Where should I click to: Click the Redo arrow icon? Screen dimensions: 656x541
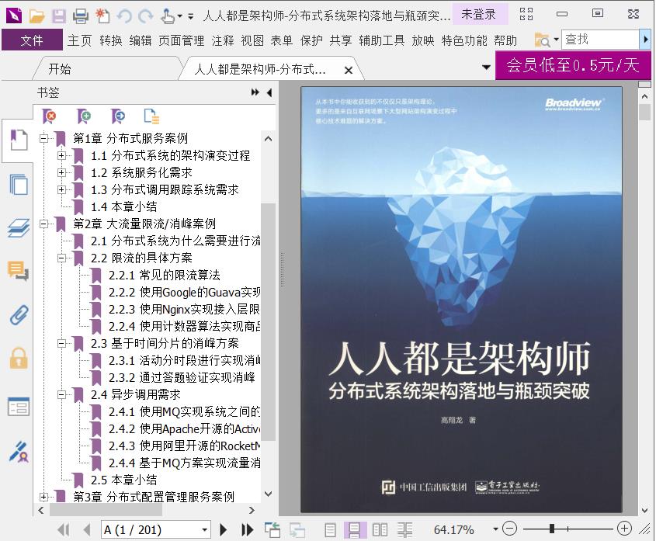(146, 16)
